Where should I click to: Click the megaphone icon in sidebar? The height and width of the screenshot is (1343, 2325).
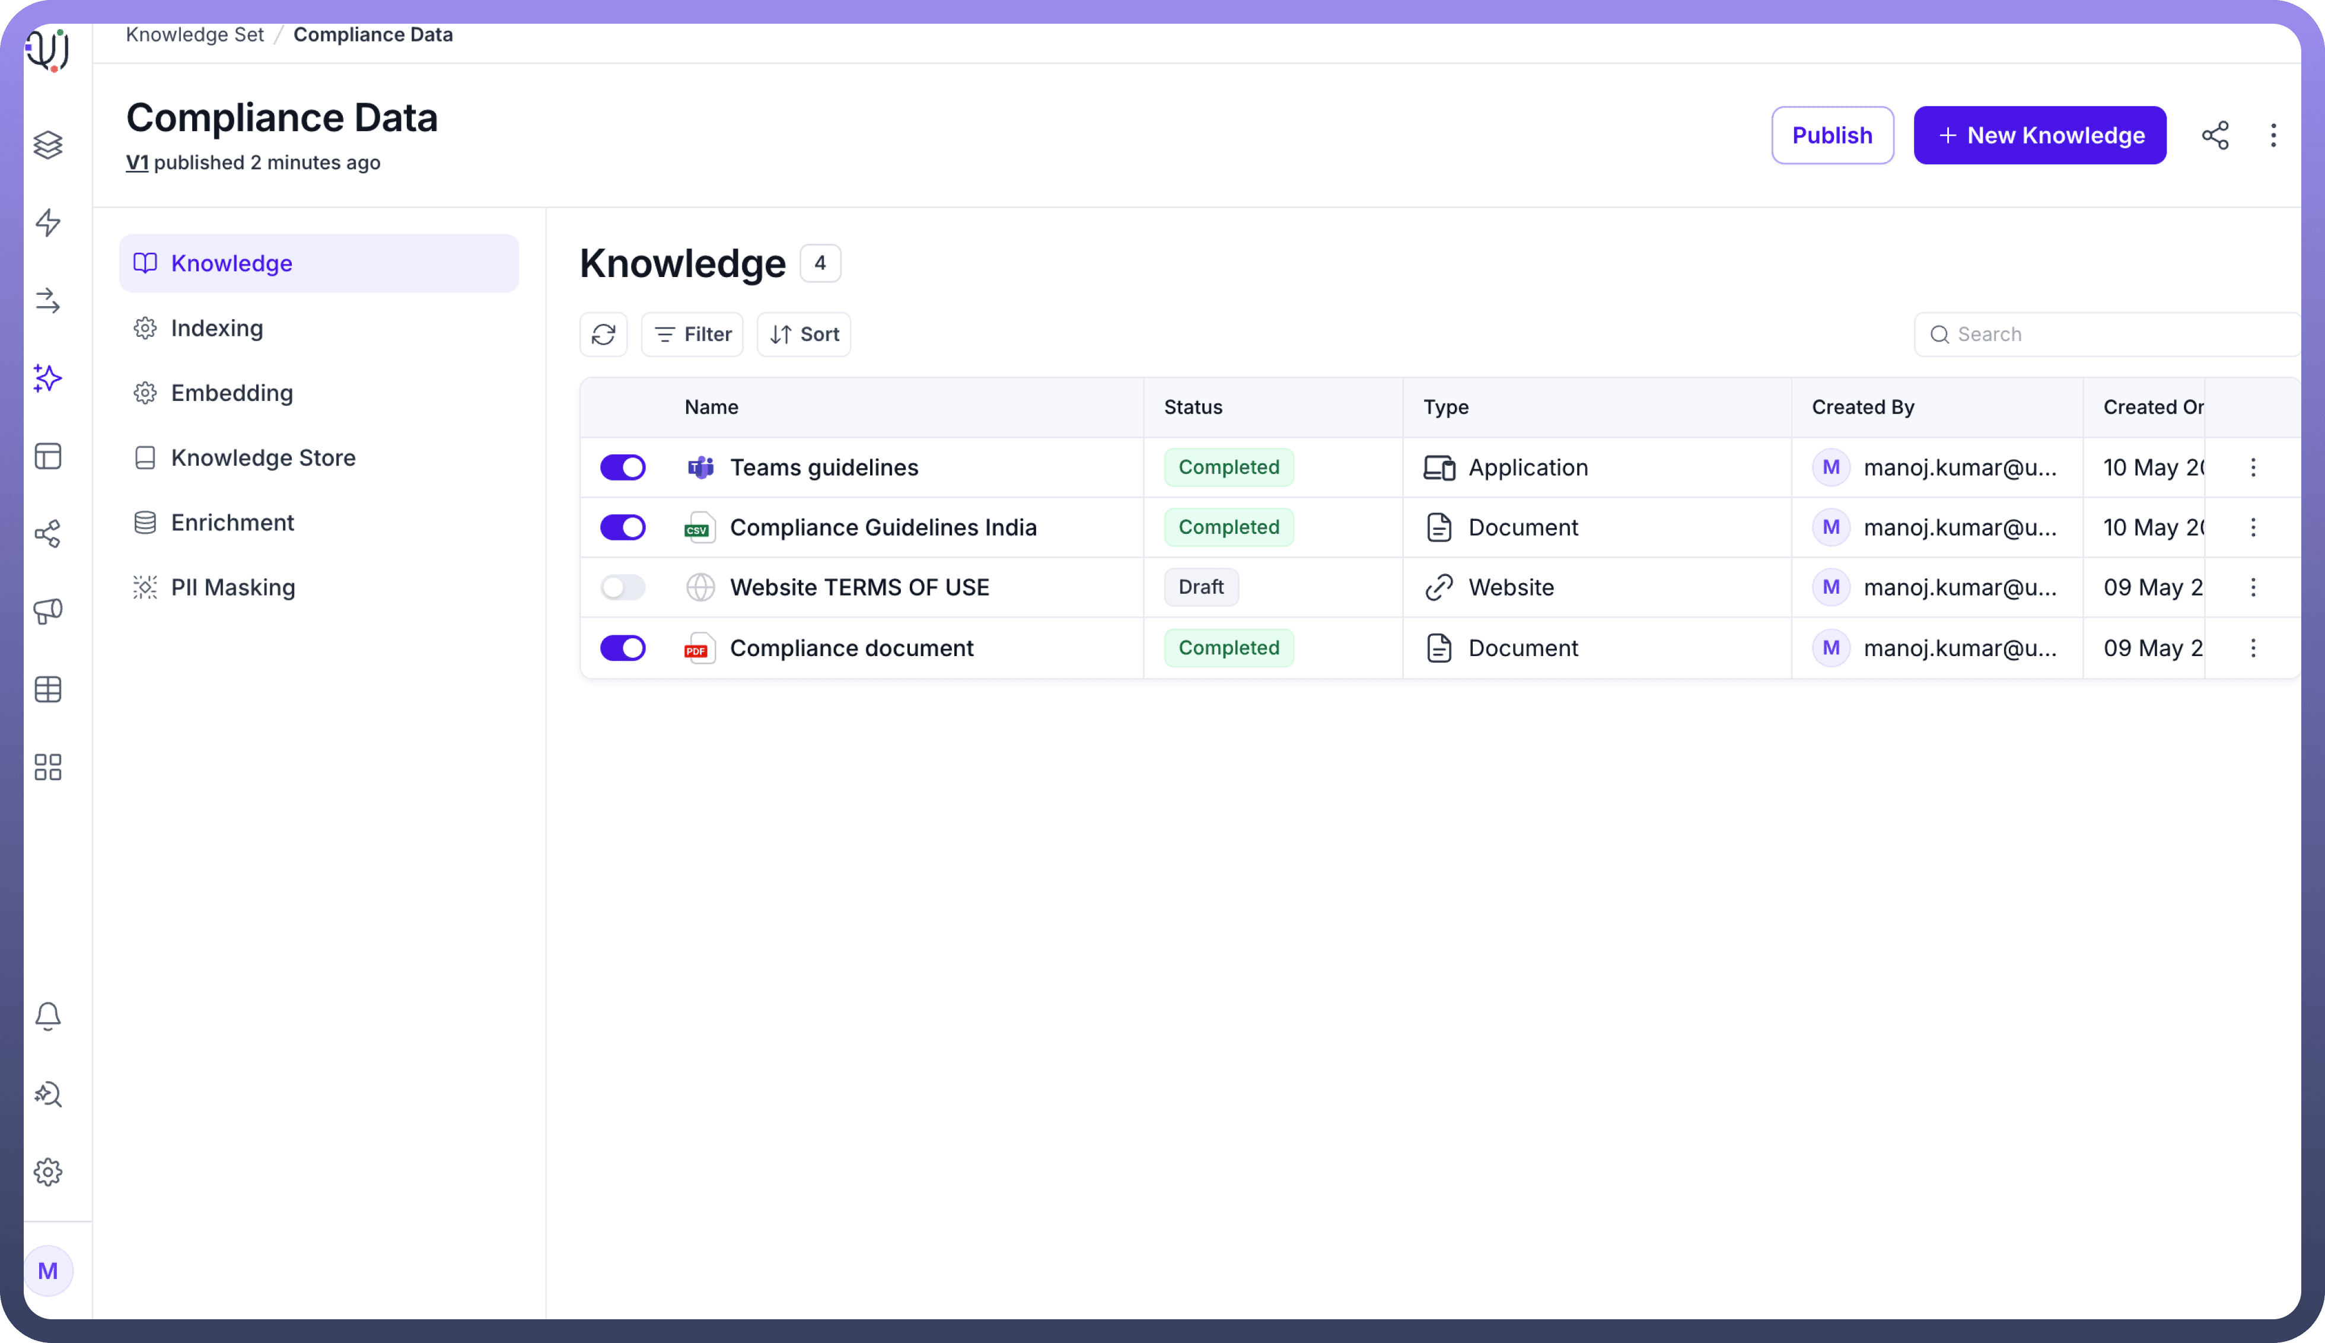[48, 610]
